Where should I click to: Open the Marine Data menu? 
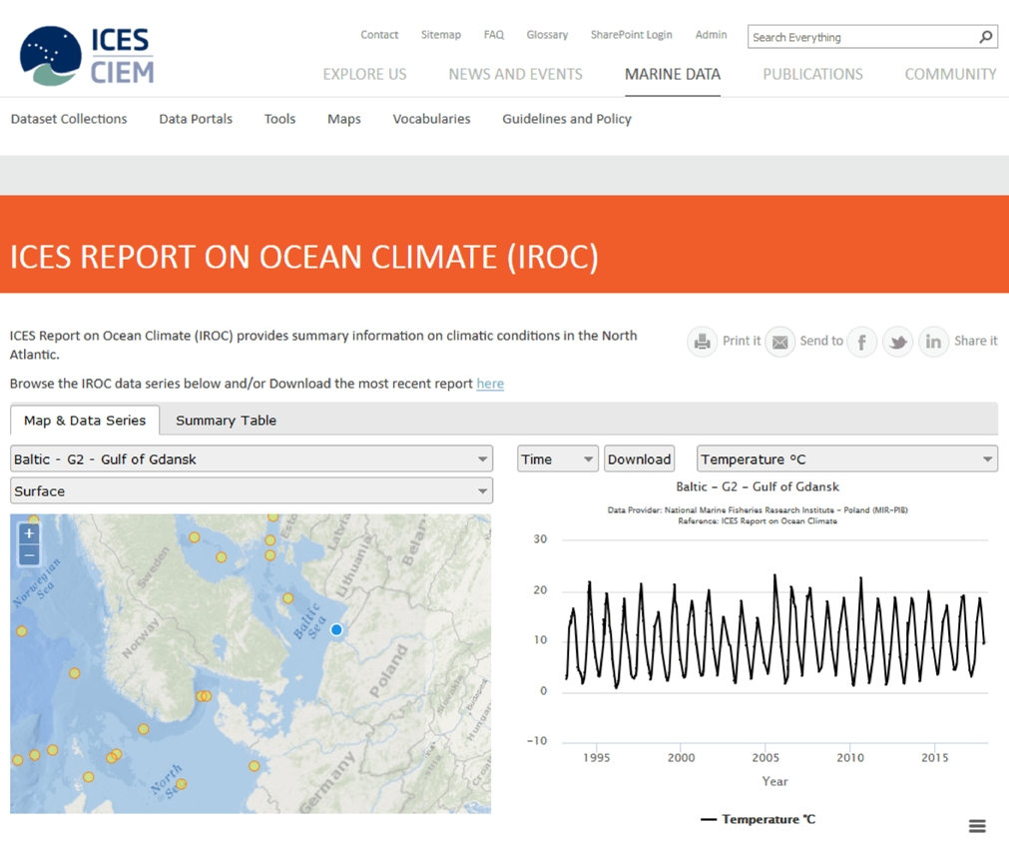672,74
